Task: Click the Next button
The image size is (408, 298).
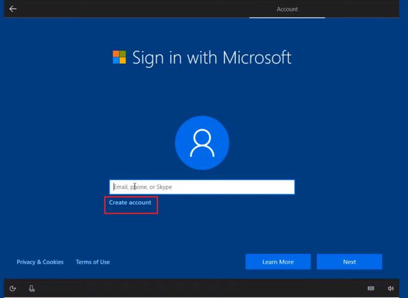Action: (349, 262)
